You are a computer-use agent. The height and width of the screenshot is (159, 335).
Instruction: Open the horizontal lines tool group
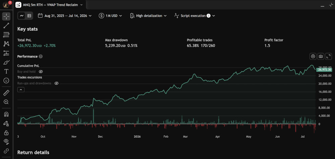(x=6, y=35)
